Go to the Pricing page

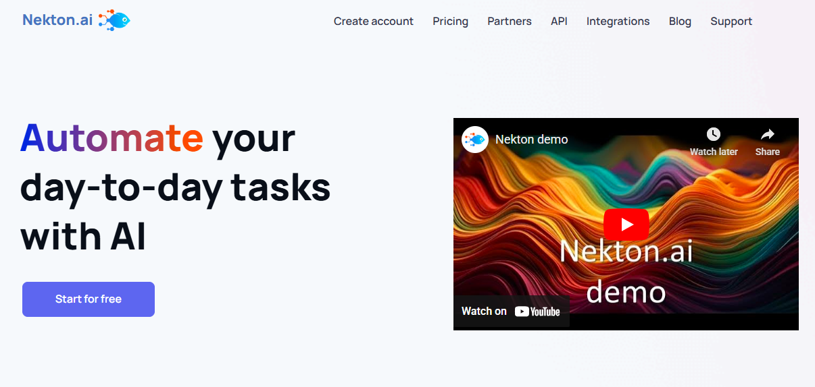pyautogui.click(x=450, y=22)
